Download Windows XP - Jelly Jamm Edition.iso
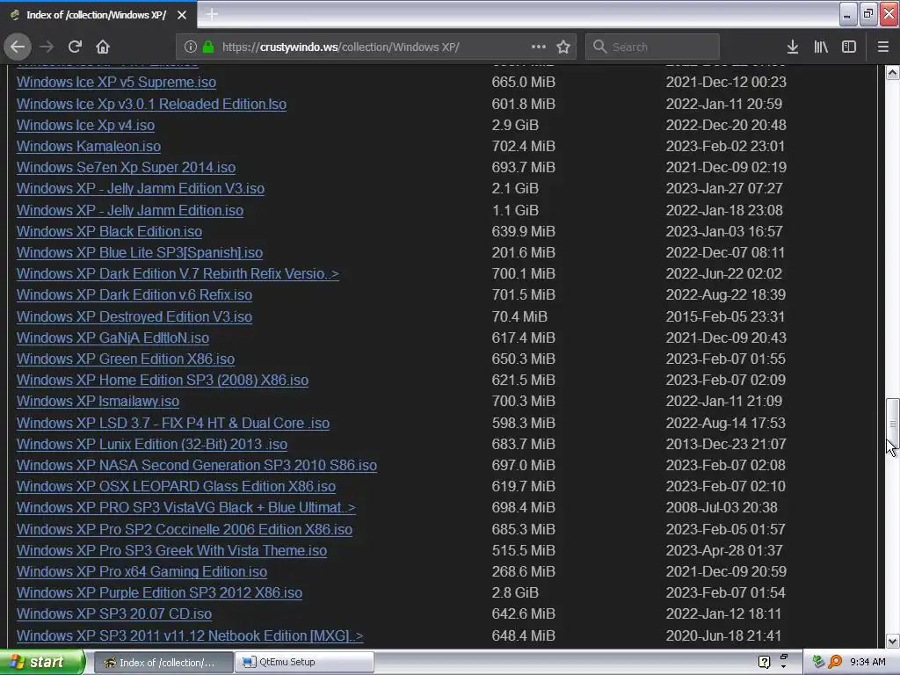This screenshot has height=675, width=900. [x=130, y=211]
